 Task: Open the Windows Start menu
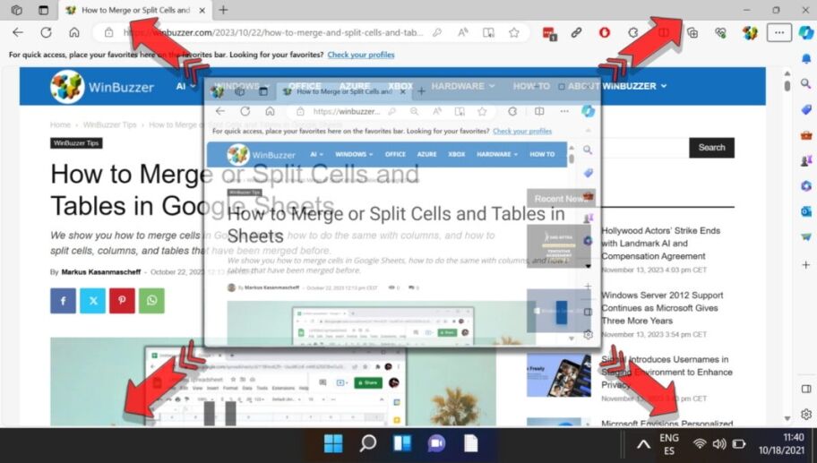tap(333, 443)
